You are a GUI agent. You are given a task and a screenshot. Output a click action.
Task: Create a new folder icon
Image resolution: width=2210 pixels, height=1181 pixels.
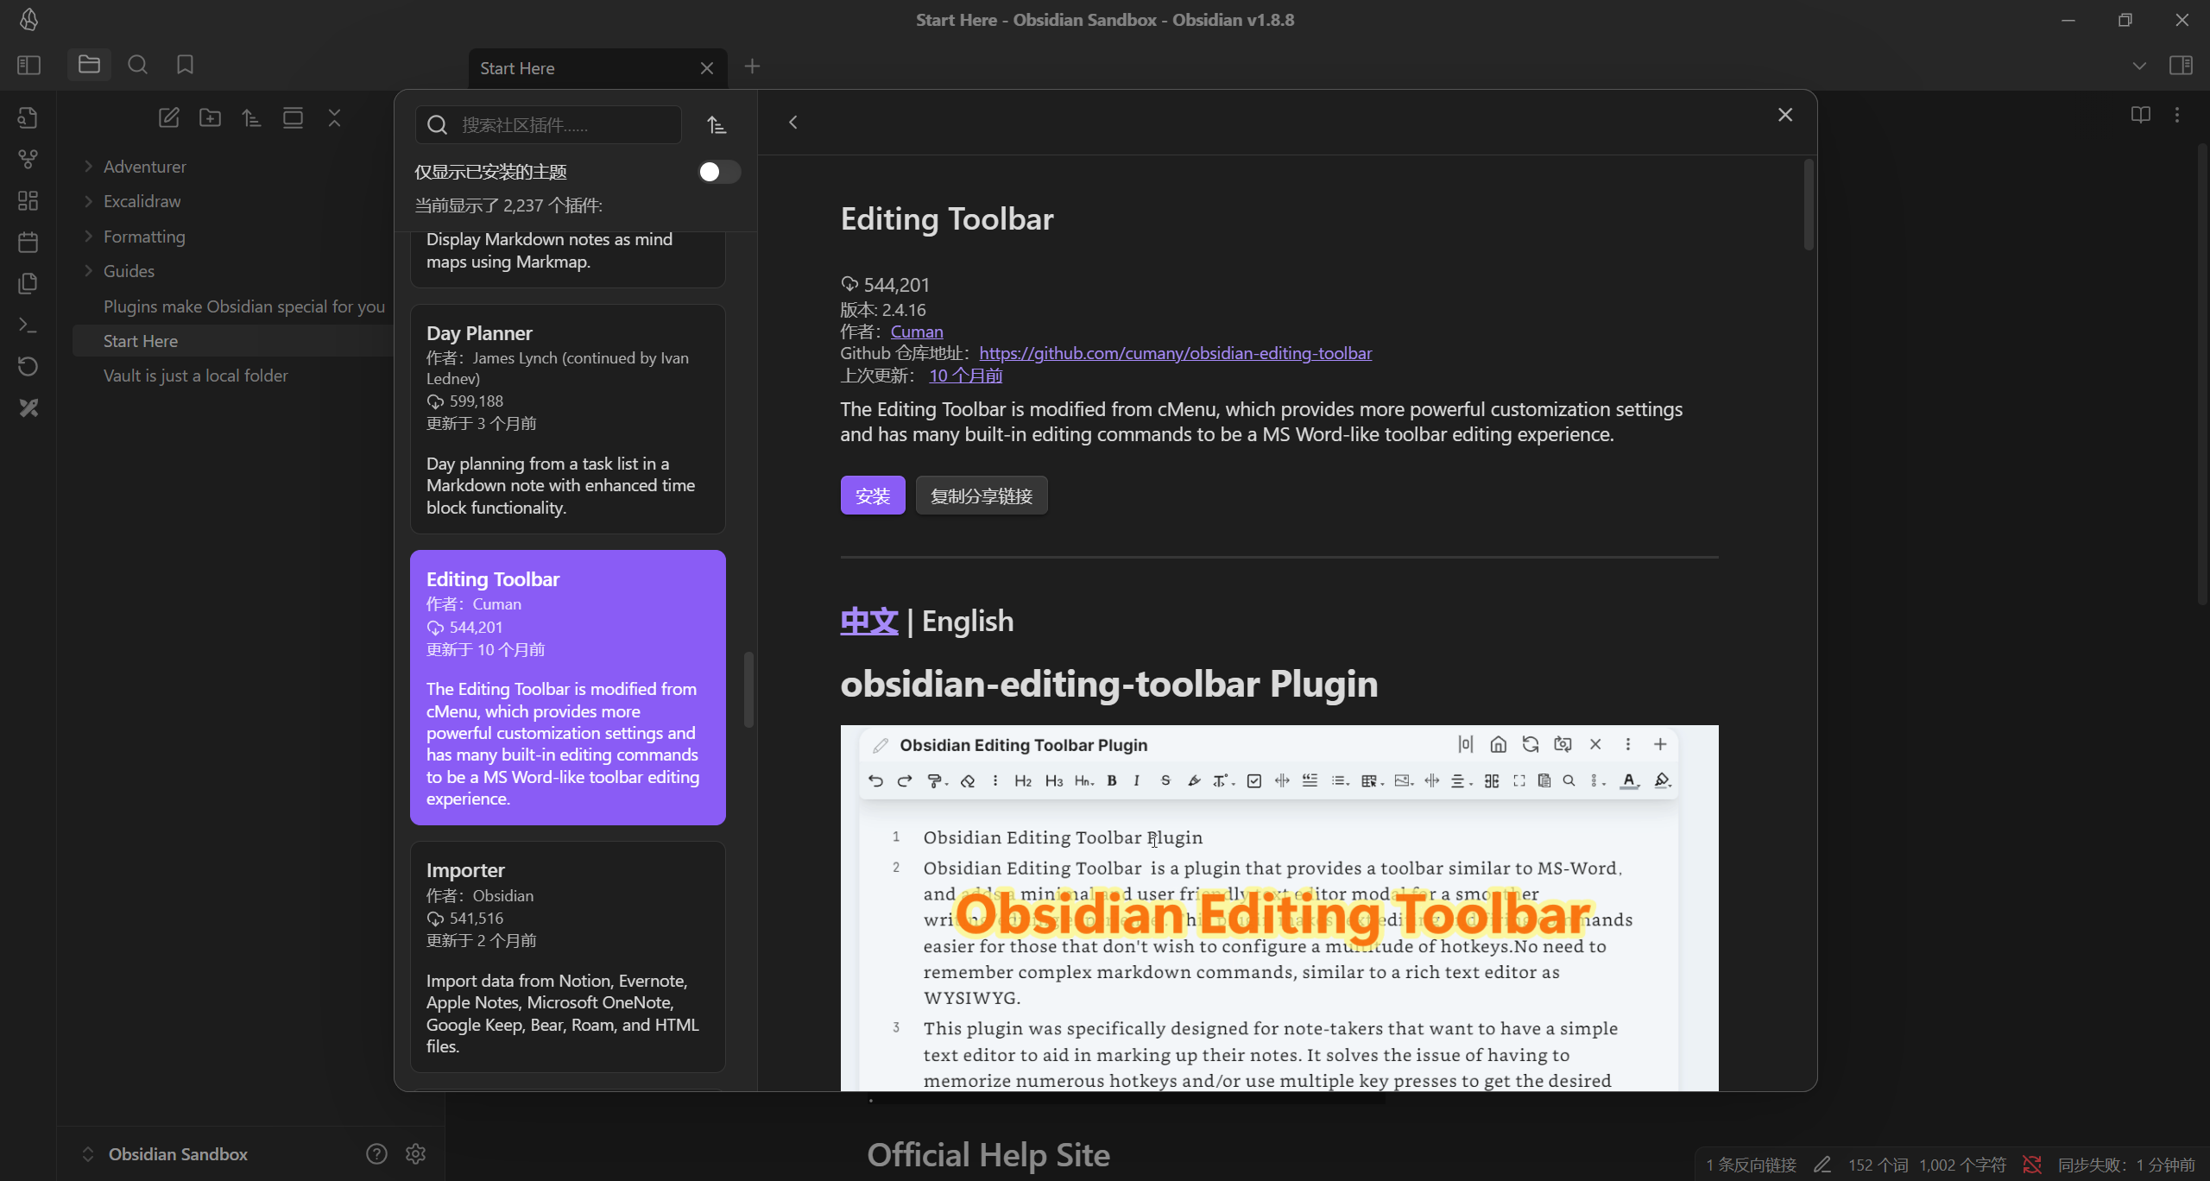pos(210,118)
